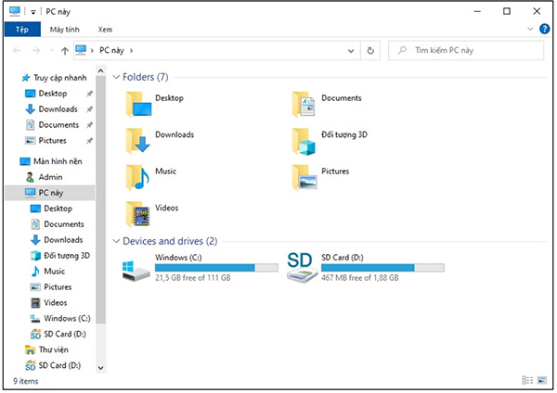Screen dimensions: 557x393
Task: Click the search magnifier icon
Action: tap(402, 50)
